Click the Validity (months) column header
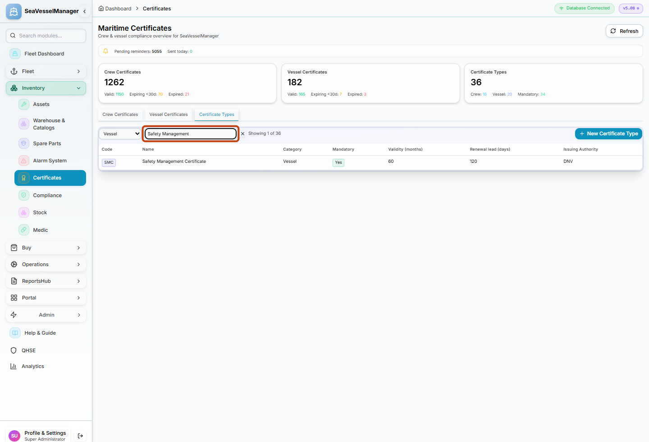The image size is (649, 442). 405,149
